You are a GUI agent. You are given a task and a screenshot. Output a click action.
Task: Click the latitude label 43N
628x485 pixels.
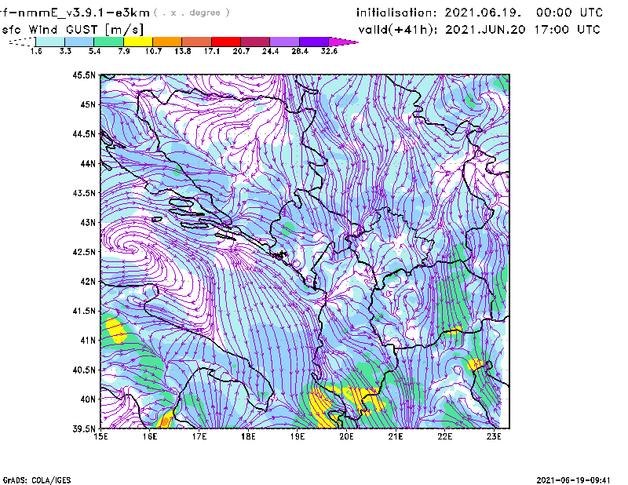[88, 222]
